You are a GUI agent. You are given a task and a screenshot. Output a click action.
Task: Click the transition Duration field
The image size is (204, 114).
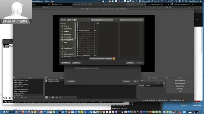pos(154,85)
